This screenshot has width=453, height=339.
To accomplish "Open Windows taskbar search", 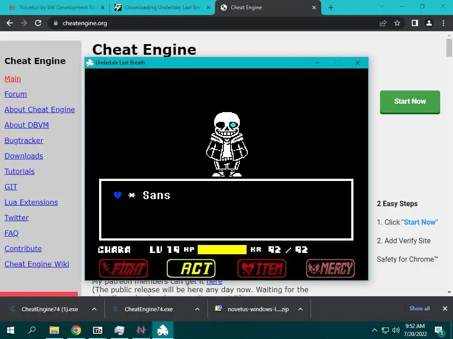I will click(32, 330).
